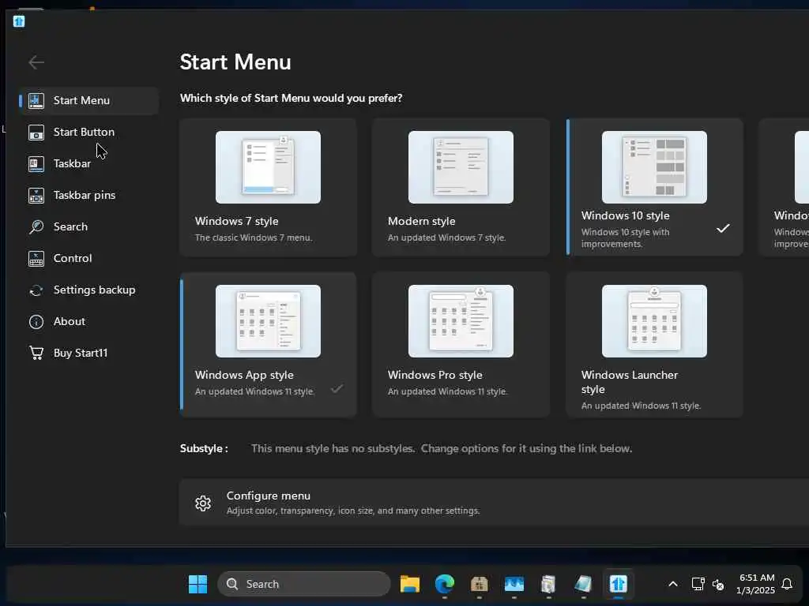Open File Explorer from the taskbar
Image resolution: width=809 pixels, height=606 pixels.
point(410,584)
